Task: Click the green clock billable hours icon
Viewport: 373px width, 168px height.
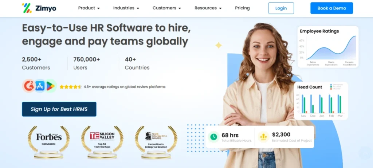Action: (213, 137)
